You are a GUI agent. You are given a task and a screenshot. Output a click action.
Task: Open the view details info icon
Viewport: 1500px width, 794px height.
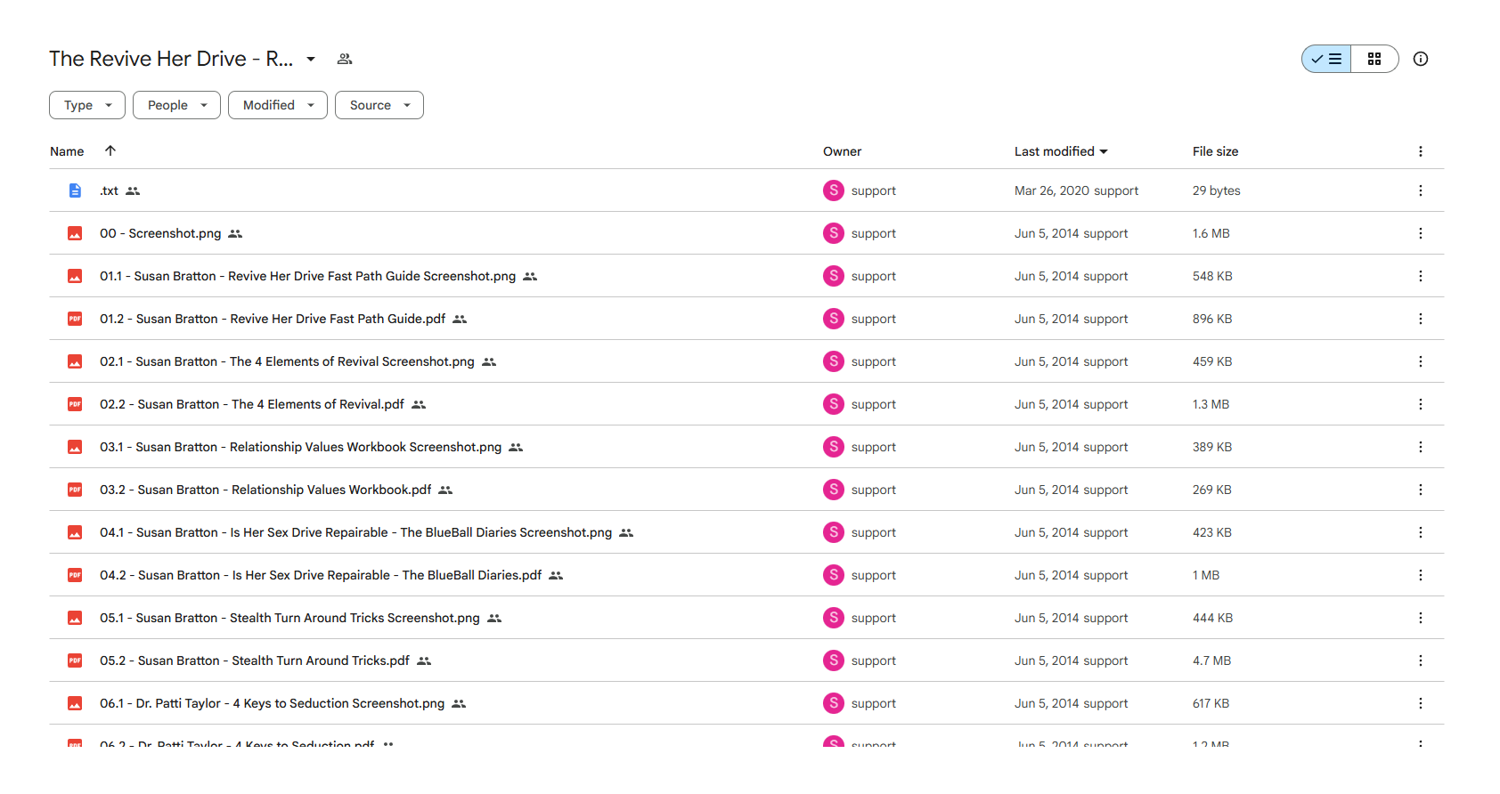1421,59
